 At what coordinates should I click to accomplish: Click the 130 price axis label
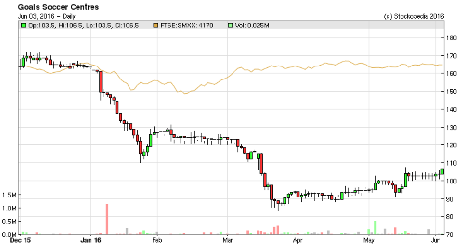(451, 127)
